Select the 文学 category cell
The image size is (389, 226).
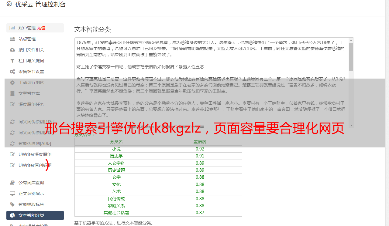116,177
